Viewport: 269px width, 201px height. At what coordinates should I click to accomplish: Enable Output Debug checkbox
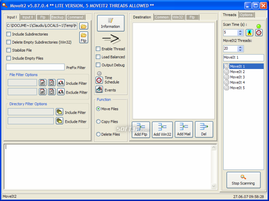[x=98, y=65]
